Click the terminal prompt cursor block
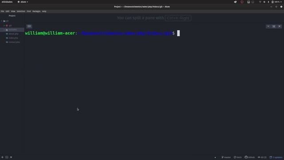284x160 pixels. 178,33
